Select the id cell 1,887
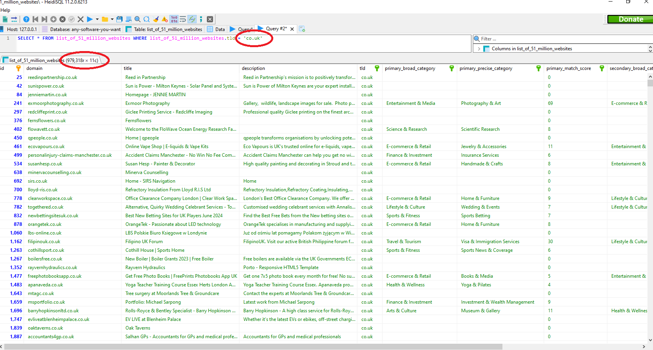Viewport: 653px width, 350px height. tap(12, 337)
